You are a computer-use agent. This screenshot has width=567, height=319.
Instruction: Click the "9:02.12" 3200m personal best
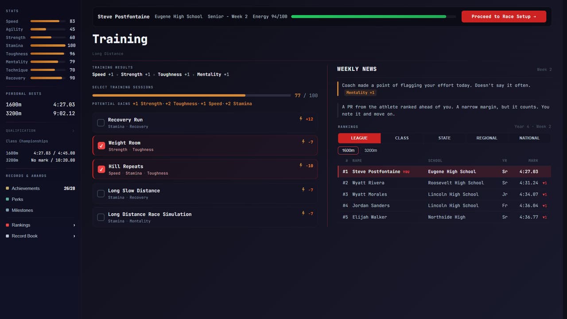coord(64,113)
